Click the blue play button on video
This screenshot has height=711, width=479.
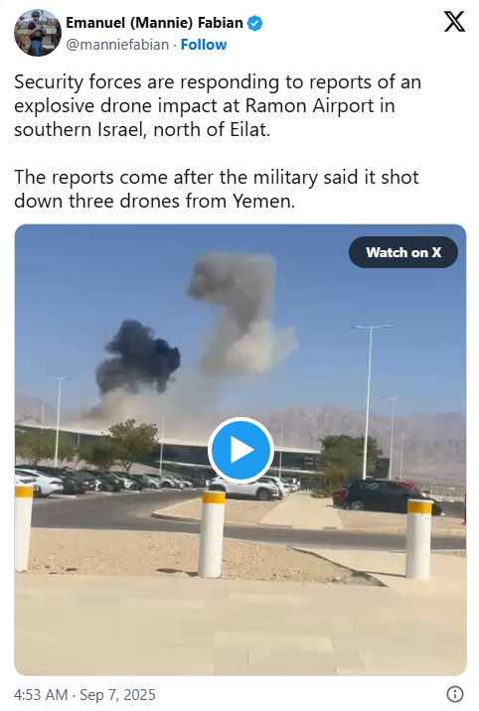[240, 450]
